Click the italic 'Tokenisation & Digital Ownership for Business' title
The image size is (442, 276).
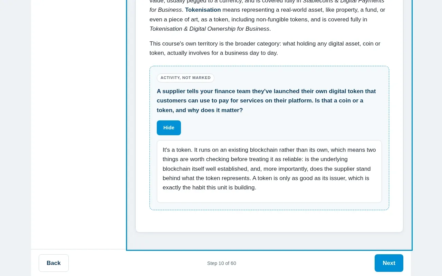tap(209, 29)
